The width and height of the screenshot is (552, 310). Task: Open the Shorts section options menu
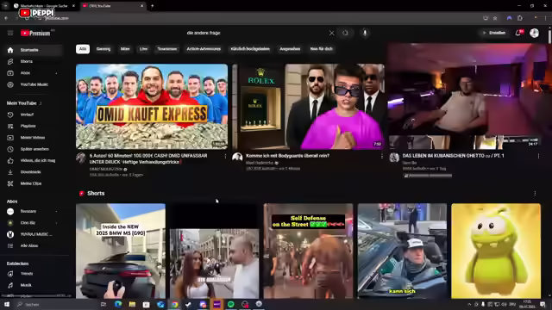point(535,194)
